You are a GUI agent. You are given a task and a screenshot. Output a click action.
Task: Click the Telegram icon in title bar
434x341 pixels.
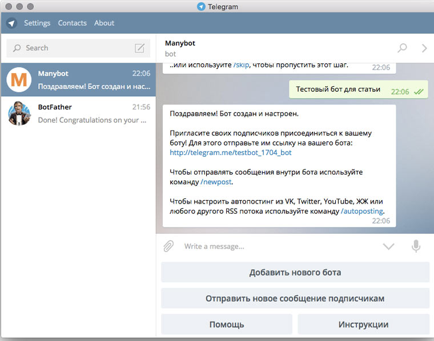pyautogui.click(x=201, y=6)
